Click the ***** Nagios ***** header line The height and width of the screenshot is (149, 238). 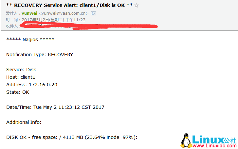click(x=30, y=40)
